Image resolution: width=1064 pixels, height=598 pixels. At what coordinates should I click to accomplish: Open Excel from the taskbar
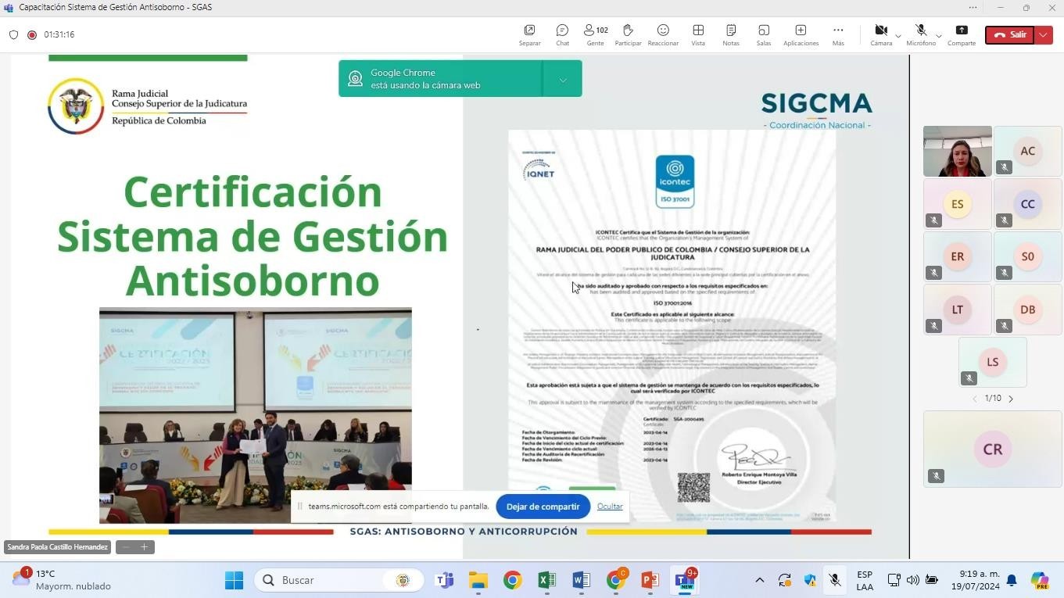546,580
